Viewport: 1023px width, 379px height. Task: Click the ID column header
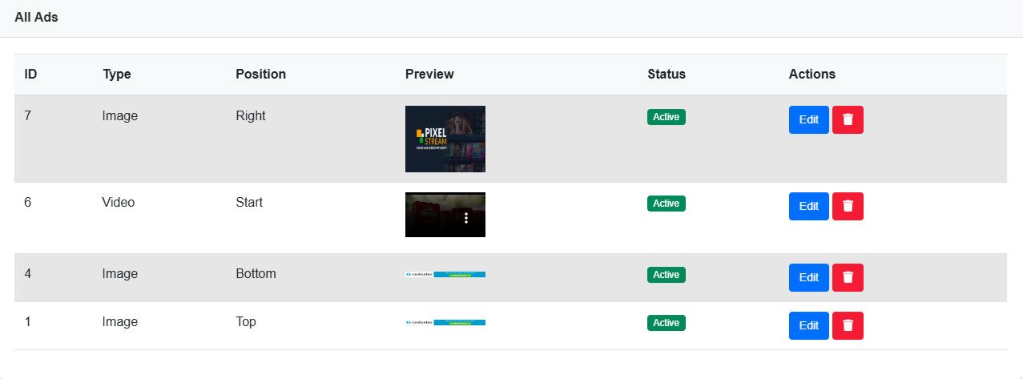click(30, 74)
